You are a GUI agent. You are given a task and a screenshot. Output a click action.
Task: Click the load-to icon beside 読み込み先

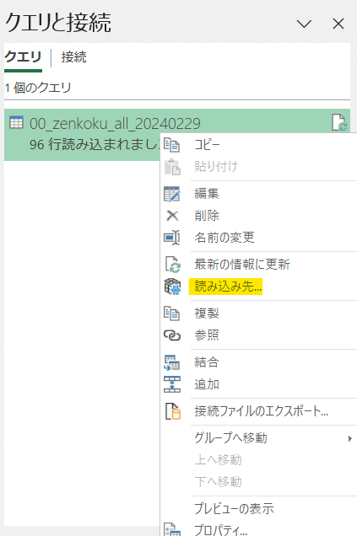(172, 287)
